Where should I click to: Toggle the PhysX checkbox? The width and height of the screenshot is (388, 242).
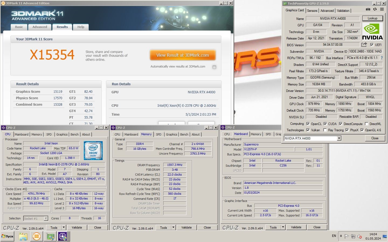point(347,130)
